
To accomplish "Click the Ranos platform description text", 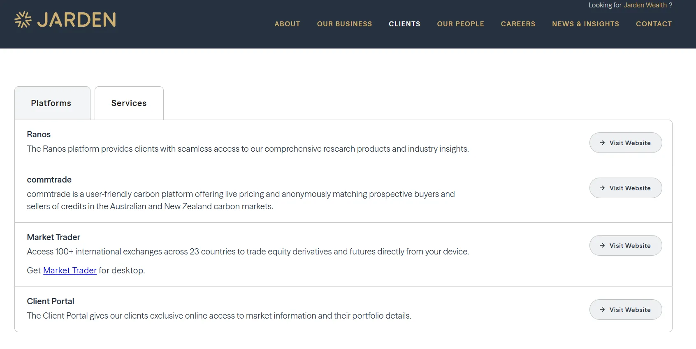I will tap(248, 149).
